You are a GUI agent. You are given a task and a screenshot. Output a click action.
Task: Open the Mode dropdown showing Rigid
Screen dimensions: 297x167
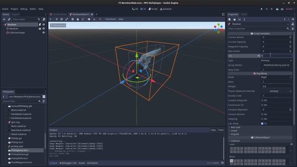coord(277,77)
